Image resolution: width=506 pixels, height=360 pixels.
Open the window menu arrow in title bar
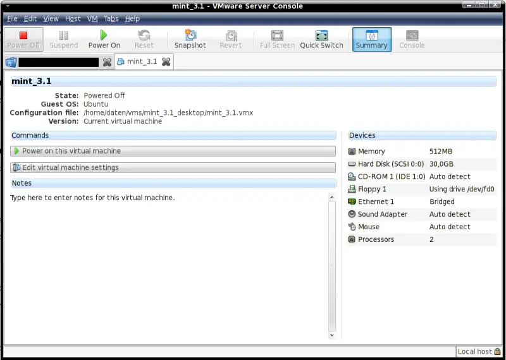(x=8, y=6)
